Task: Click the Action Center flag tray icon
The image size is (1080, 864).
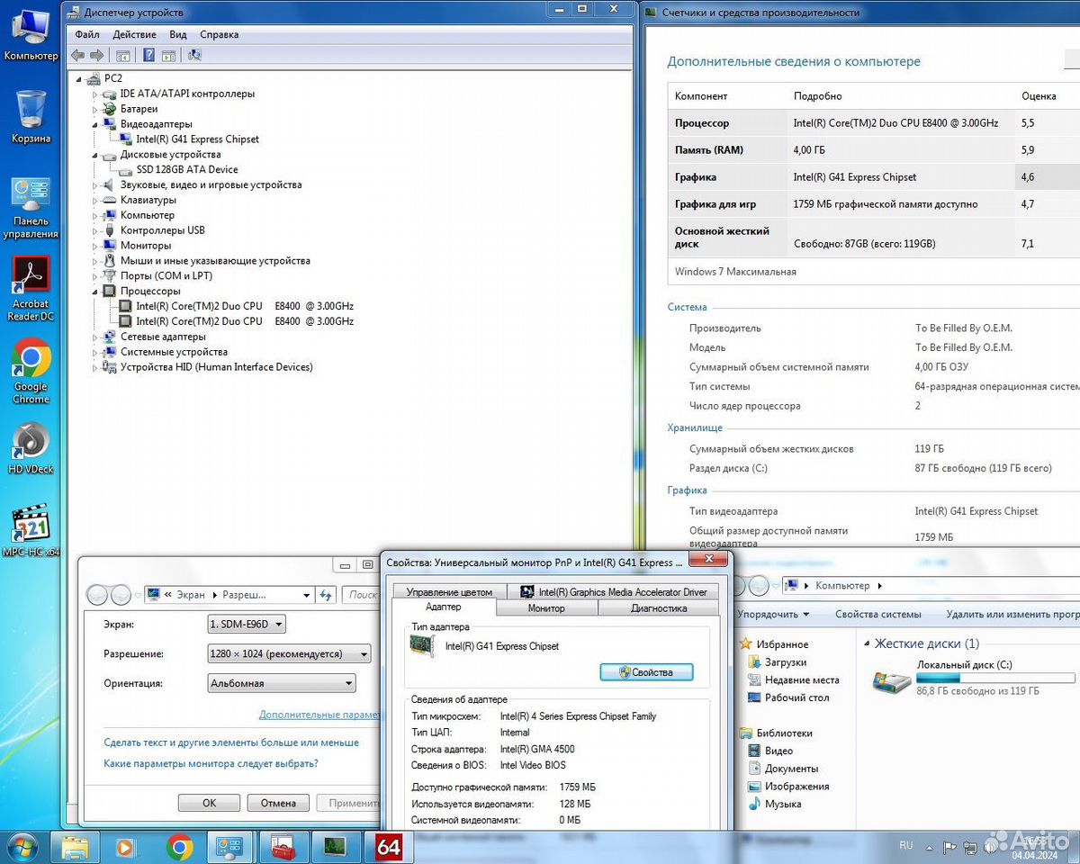Action: [x=949, y=848]
